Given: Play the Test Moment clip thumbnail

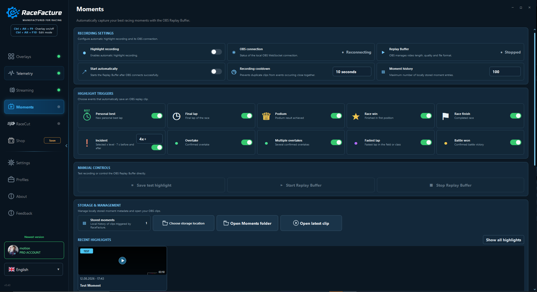Looking at the screenshot, I should (x=122, y=261).
